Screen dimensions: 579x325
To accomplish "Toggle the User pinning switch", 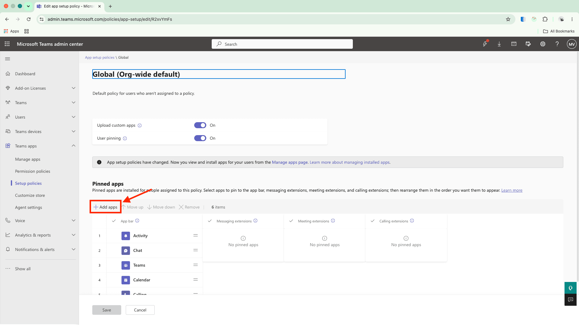I will point(200,138).
